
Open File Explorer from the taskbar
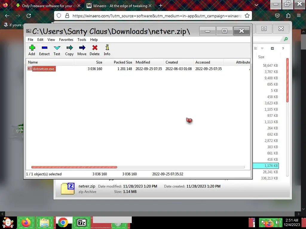(x=44, y=222)
